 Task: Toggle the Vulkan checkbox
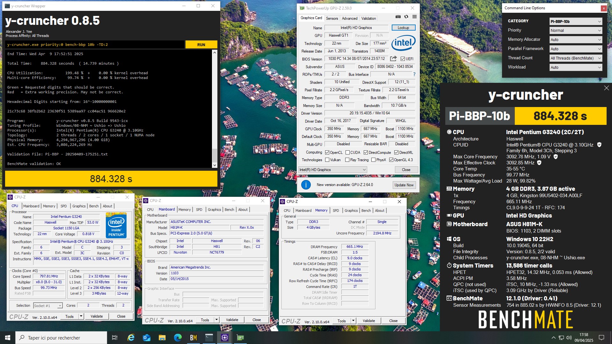click(x=327, y=160)
